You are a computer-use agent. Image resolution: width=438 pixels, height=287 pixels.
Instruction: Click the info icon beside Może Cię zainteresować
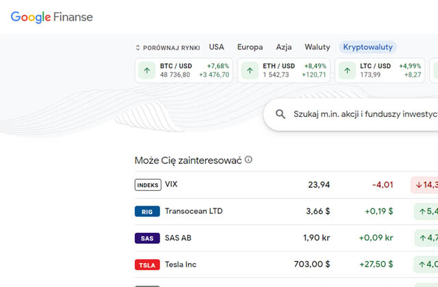(248, 159)
